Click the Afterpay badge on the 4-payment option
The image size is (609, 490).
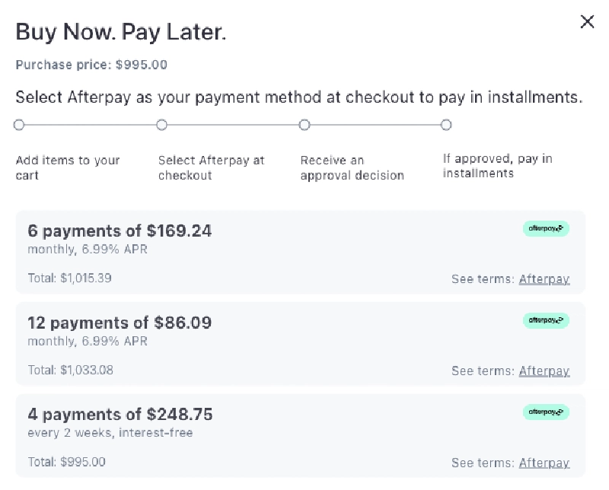tap(545, 412)
